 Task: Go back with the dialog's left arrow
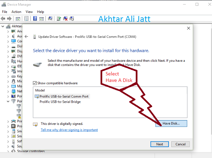click(26, 37)
